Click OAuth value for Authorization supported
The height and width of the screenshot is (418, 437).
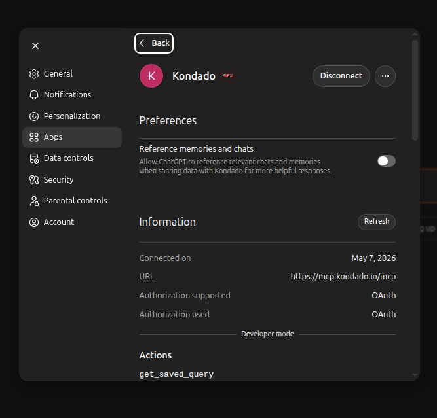tap(383, 295)
